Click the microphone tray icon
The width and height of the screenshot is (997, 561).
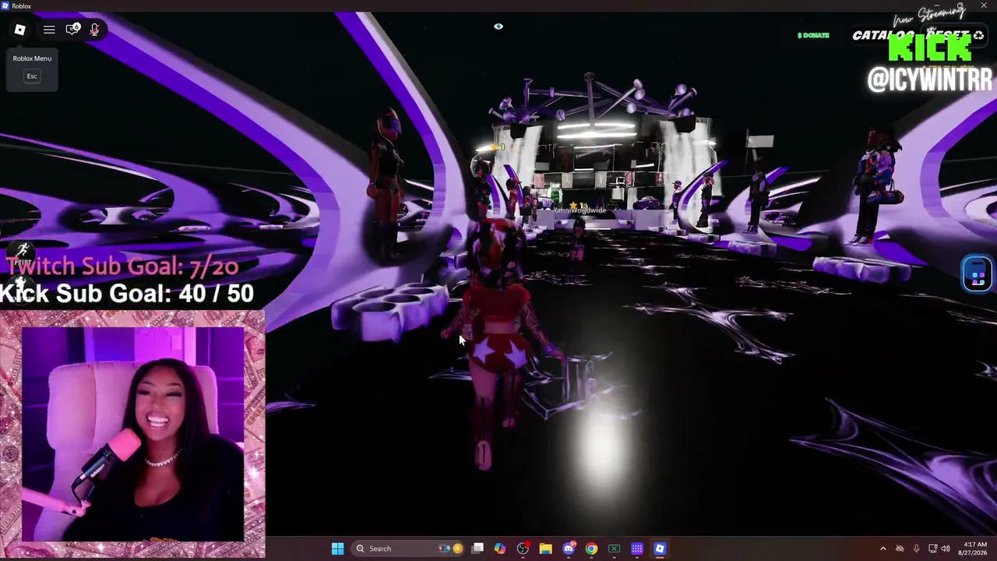pos(916,549)
